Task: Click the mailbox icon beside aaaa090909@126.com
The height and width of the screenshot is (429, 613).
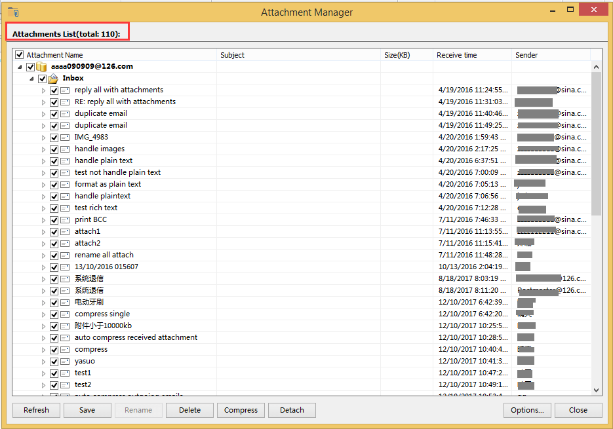Action: (x=41, y=66)
